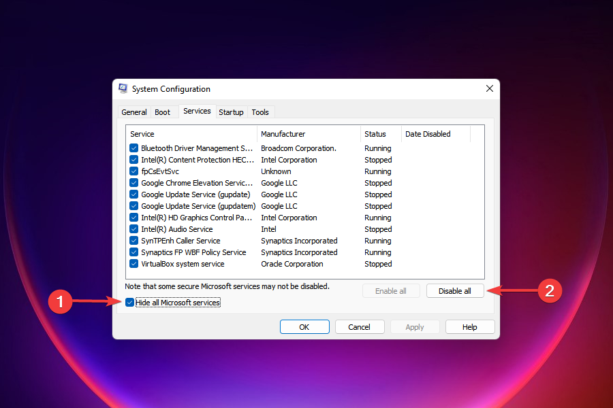
Task: Click the Disable all button
Action: [x=455, y=290]
